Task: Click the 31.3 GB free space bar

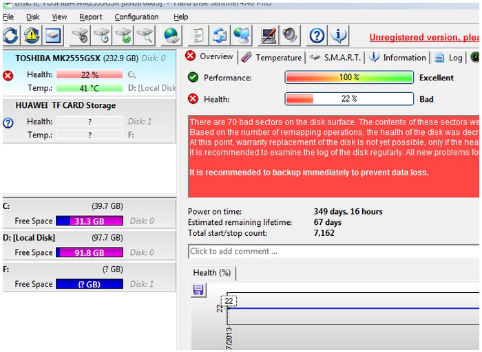Action: point(90,221)
